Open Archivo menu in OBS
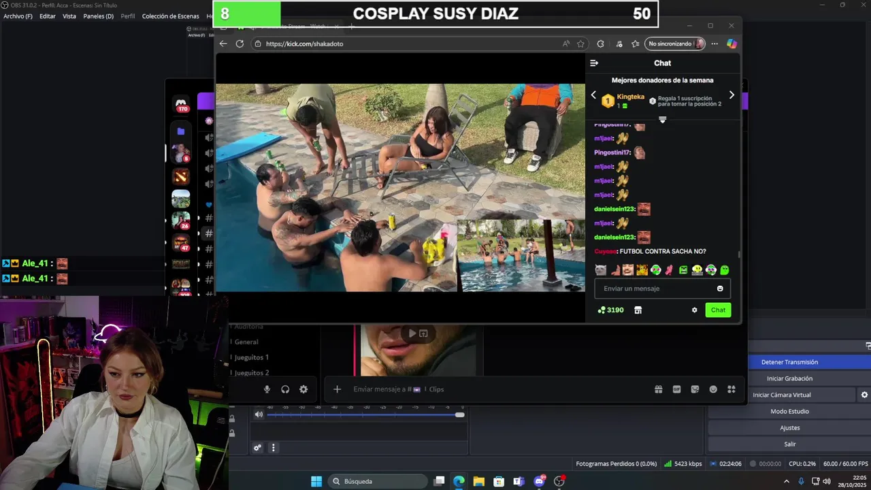The image size is (871, 490). [18, 16]
